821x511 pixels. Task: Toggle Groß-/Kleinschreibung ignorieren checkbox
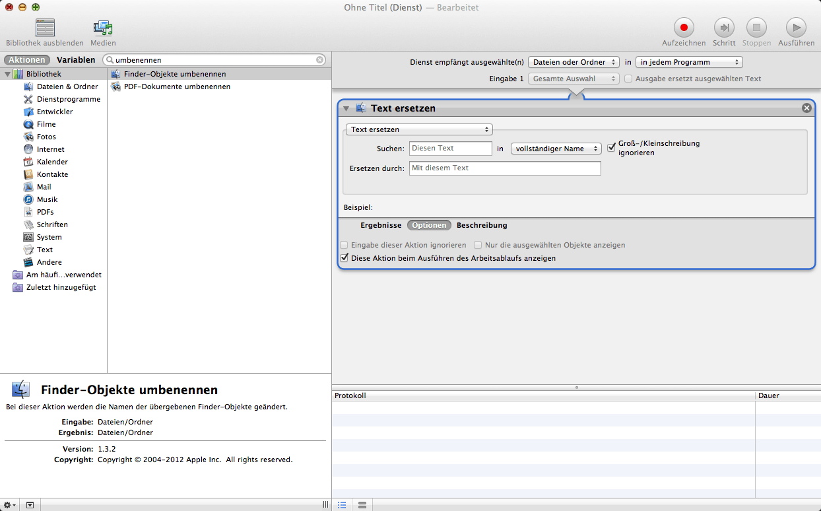(611, 147)
